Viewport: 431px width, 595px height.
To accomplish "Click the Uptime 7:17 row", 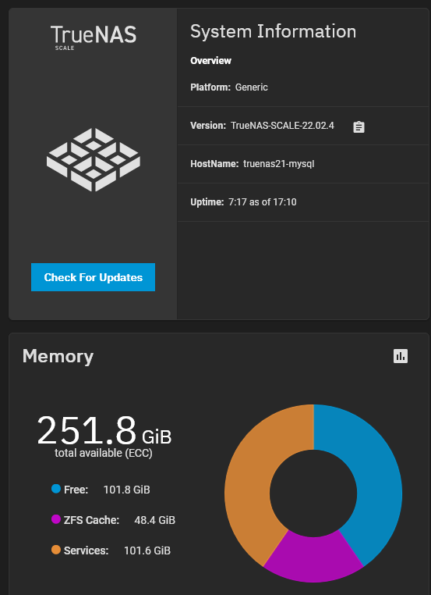I will pos(303,202).
